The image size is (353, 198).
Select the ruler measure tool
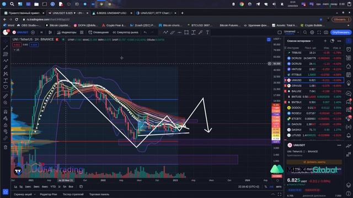click(6, 96)
